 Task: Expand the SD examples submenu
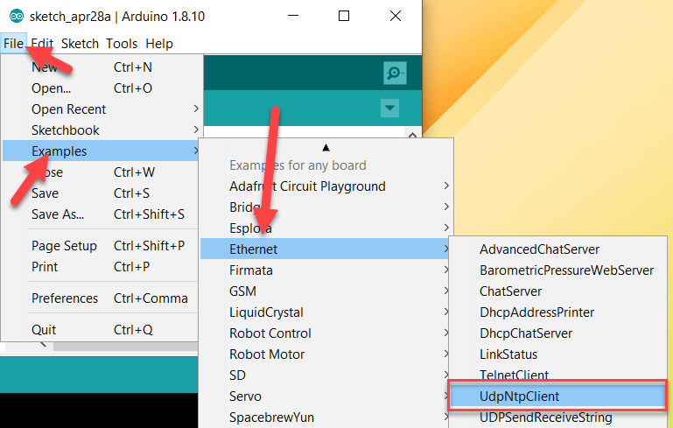[326, 375]
